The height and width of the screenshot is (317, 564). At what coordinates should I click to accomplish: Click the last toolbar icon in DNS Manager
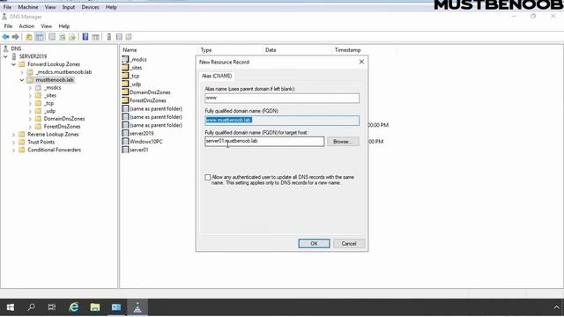129,37
